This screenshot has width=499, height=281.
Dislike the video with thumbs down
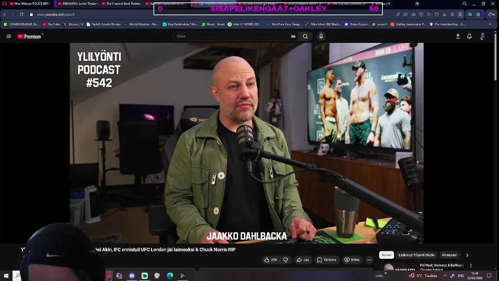285,260
